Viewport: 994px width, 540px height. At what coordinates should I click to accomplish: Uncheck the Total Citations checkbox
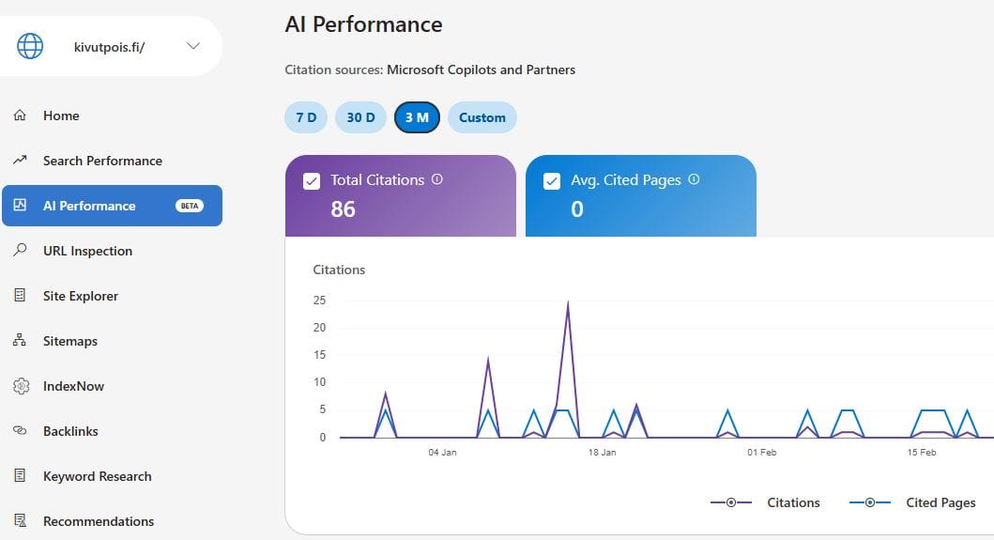pos(313,181)
